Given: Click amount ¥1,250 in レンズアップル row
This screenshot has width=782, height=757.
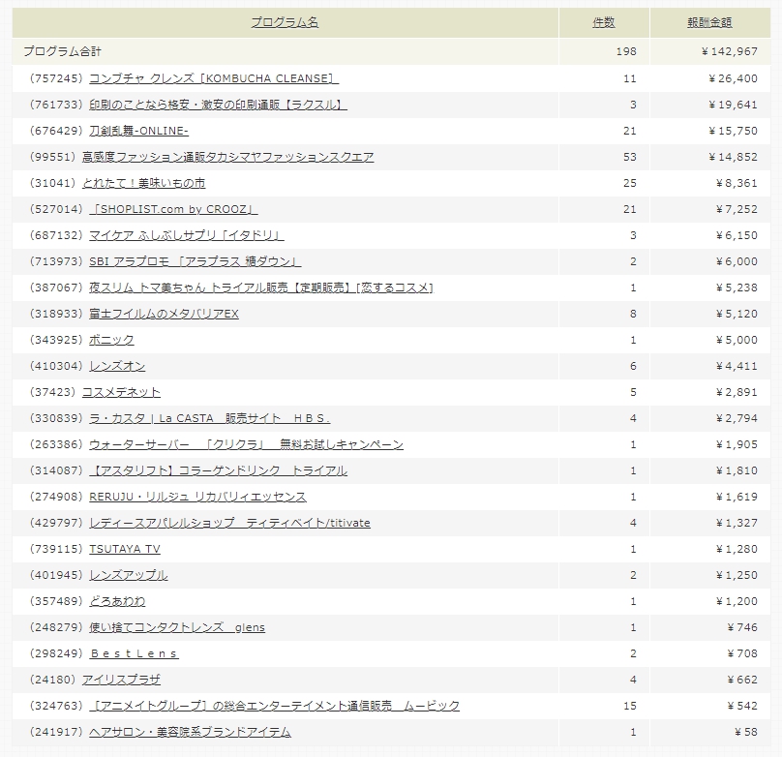Looking at the screenshot, I should tap(737, 575).
